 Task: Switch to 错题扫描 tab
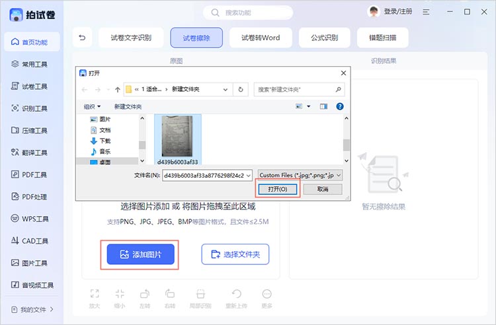click(x=383, y=38)
